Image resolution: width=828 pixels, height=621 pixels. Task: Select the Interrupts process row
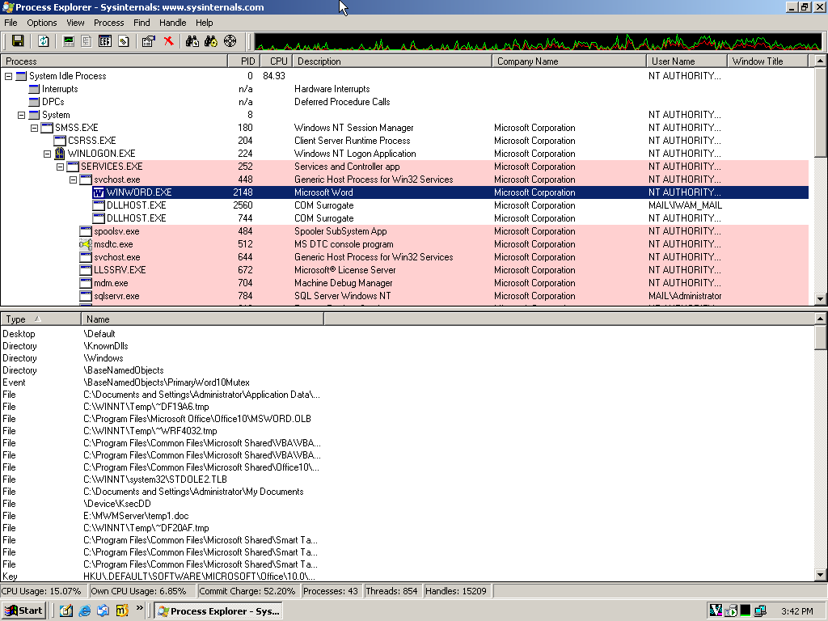click(404, 89)
